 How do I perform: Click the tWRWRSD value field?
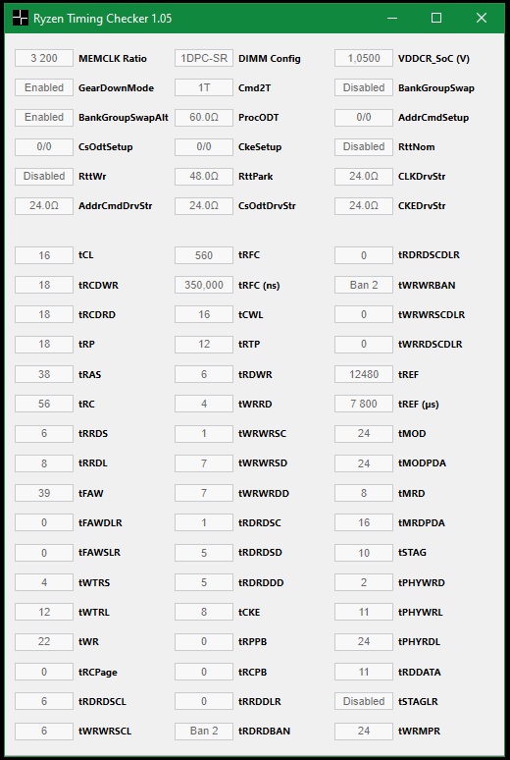pos(204,463)
